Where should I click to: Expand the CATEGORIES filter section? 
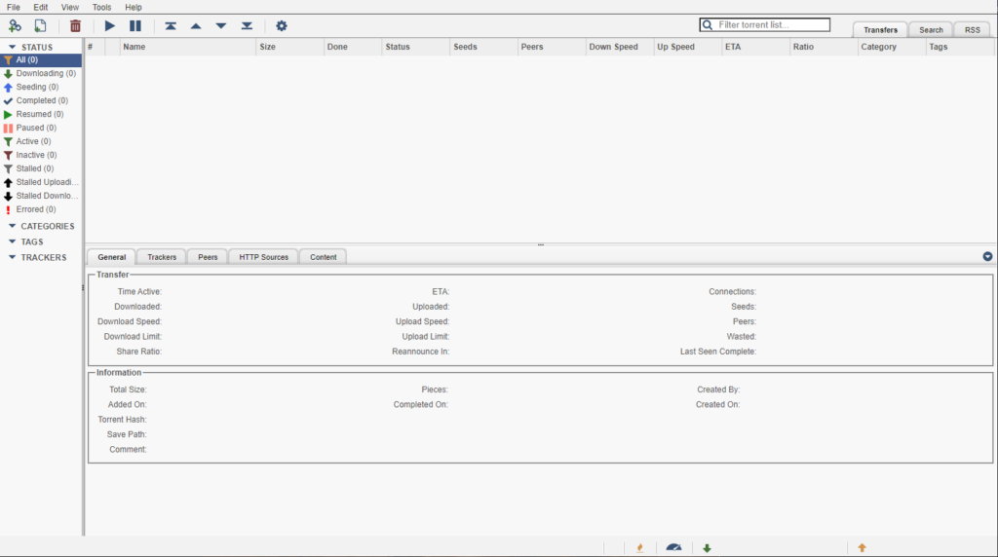(x=13, y=226)
